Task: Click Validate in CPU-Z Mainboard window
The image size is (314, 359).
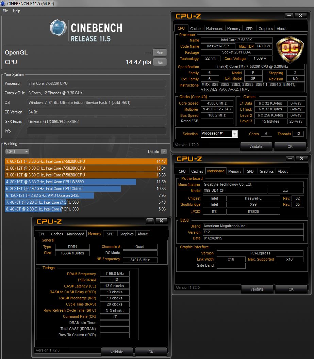Action: pyautogui.click(x=257, y=289)
